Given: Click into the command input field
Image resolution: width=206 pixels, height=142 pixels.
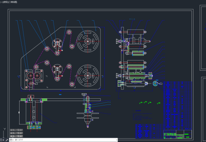Looking at the screenshot, I should 65,140.
